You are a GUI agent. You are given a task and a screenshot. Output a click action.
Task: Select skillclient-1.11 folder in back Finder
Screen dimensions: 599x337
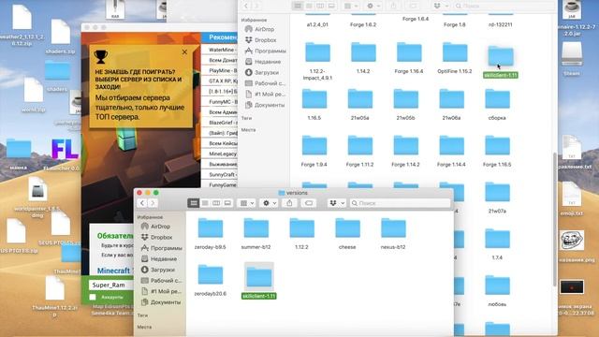click(x=501, y=62)
